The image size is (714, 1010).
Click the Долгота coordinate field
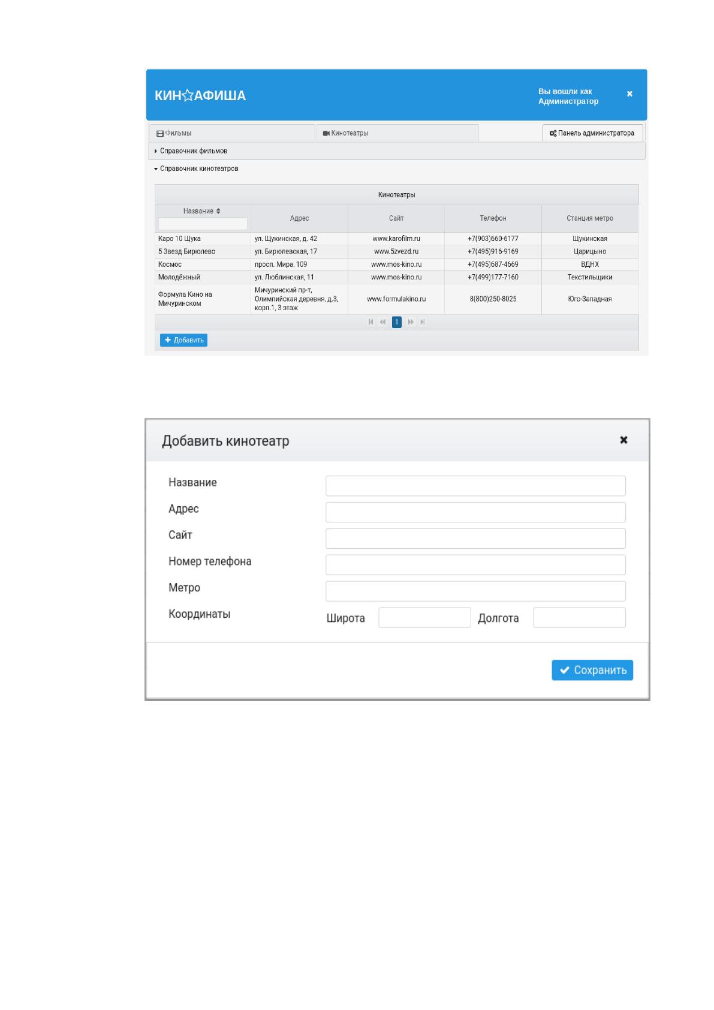(x=580, y=618)
